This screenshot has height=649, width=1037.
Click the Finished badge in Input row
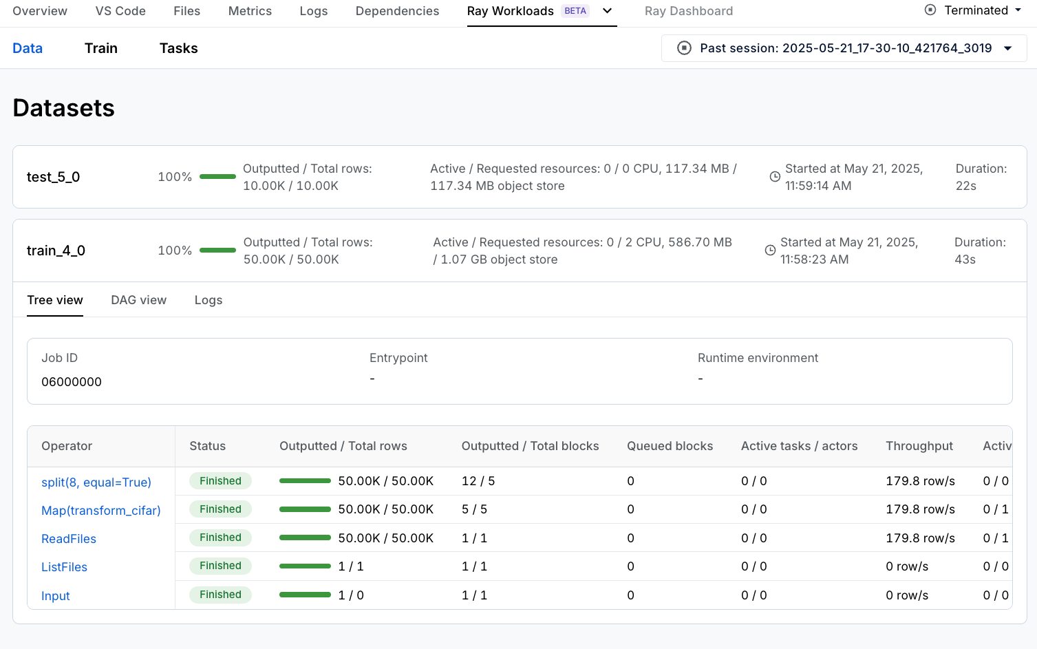(220, 595)
